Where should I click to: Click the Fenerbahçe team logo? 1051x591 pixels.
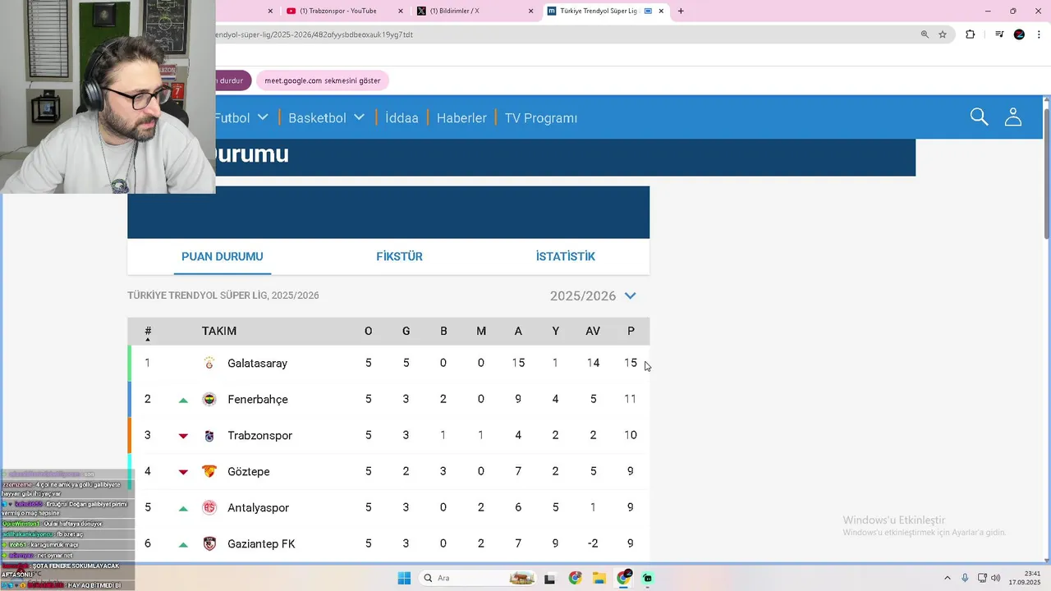209,399
